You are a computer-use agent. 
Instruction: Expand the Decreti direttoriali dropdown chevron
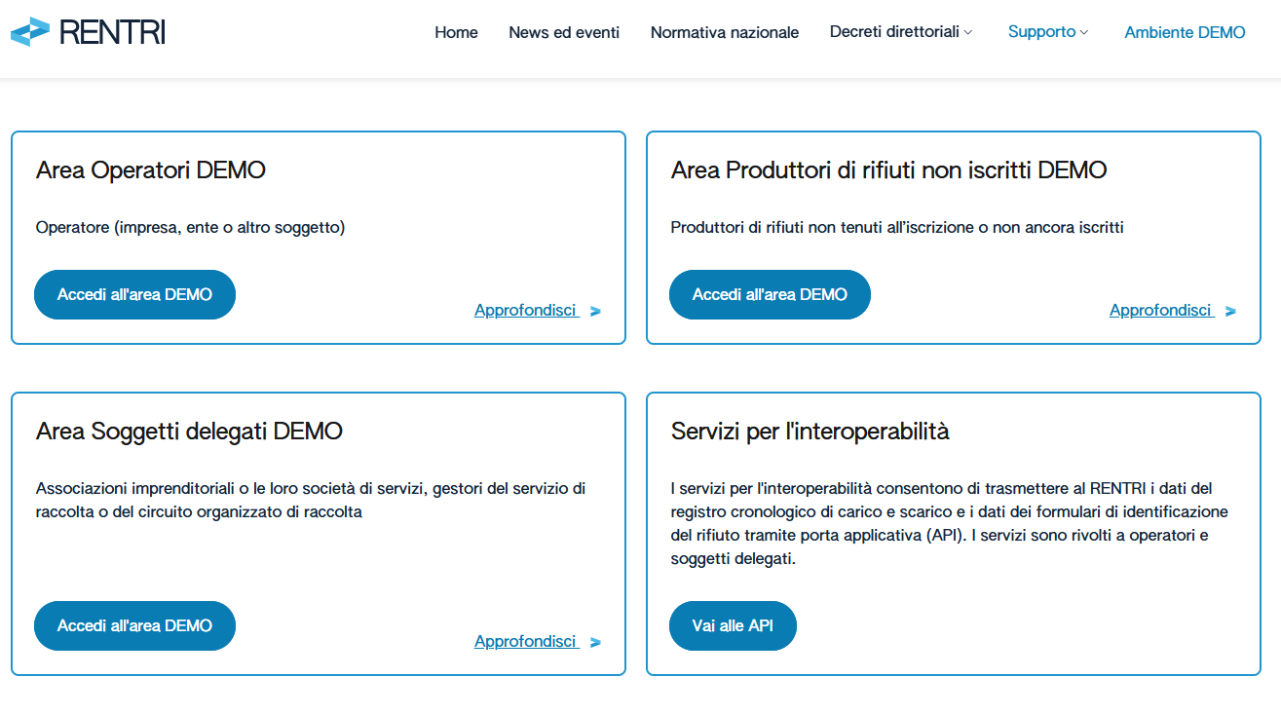tap(967, 33)
